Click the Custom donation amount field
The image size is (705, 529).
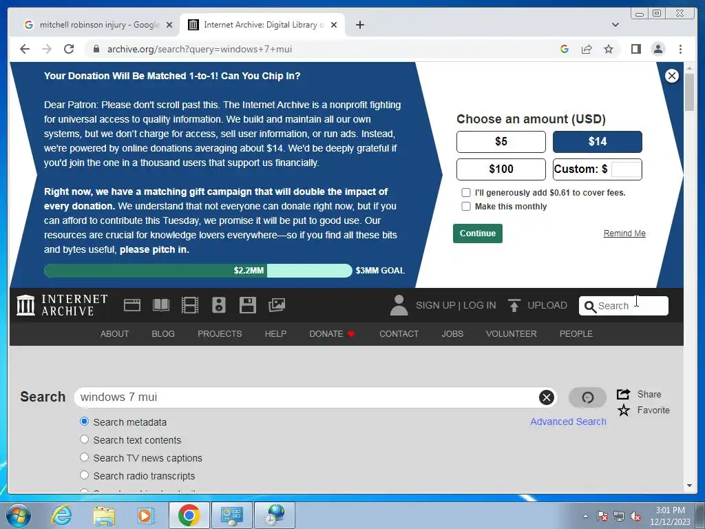click(x=627, y=169)
